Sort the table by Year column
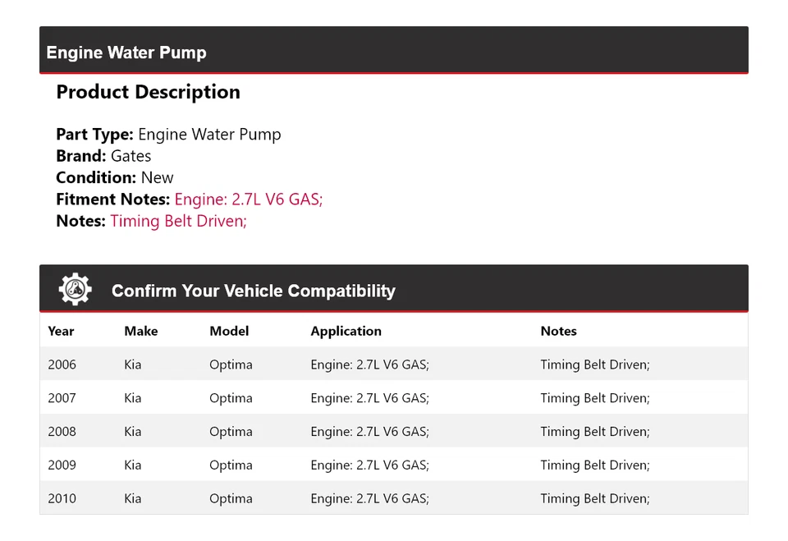 (61, 331)
